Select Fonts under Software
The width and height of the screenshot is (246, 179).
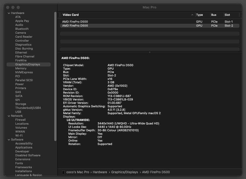click(x=19, y=163)
